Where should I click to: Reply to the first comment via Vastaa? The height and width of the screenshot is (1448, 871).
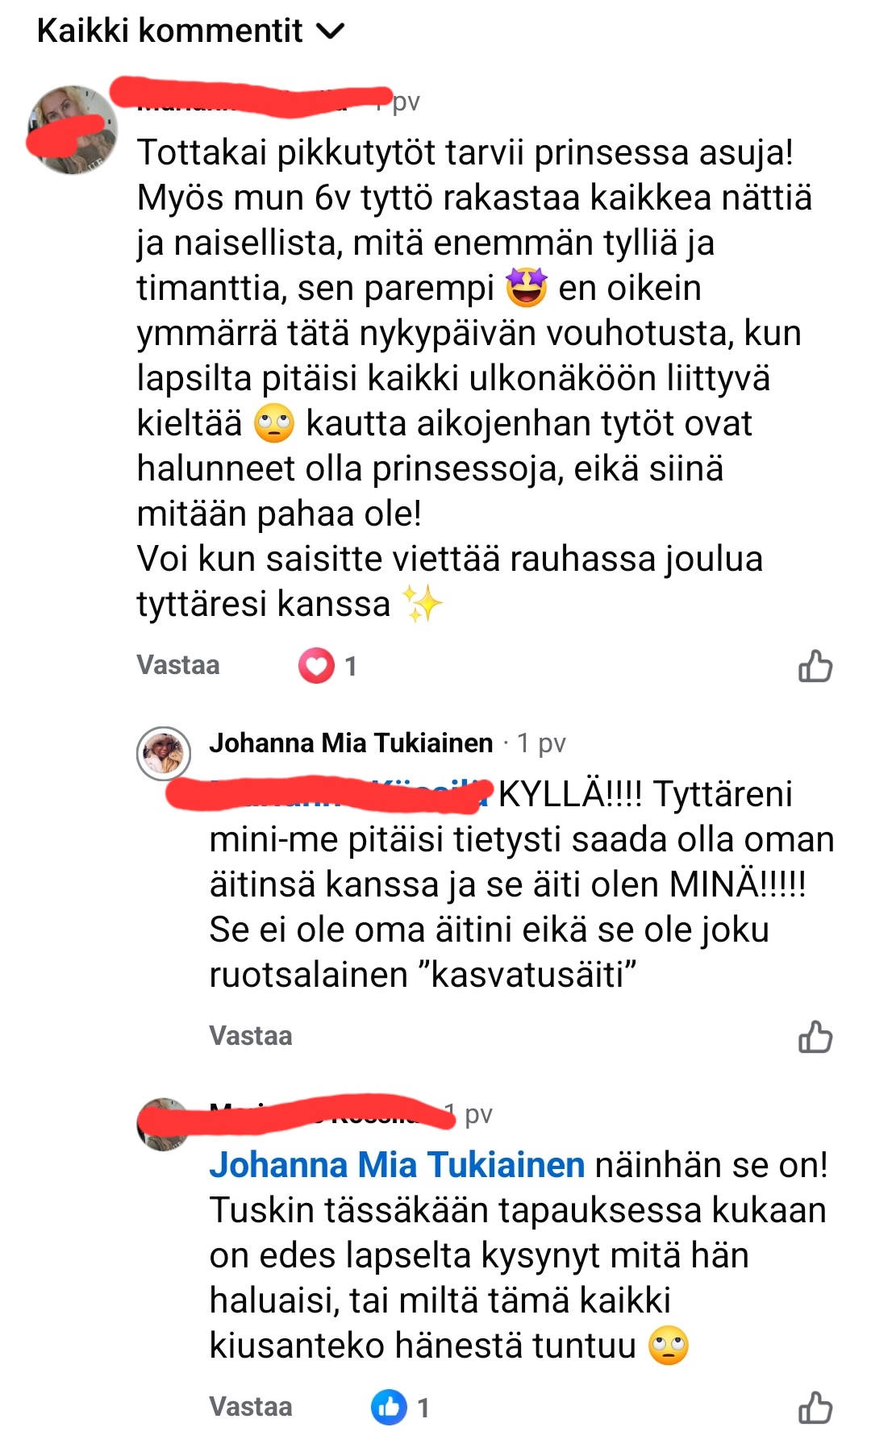coord(178,665)
